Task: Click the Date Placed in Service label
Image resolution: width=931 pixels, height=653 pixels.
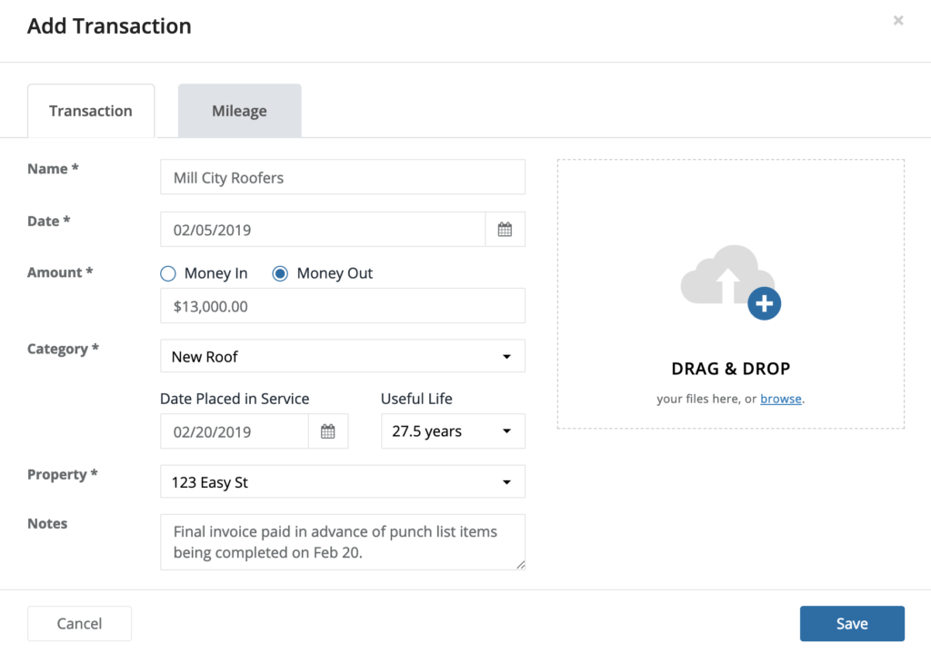Action: 235,399
